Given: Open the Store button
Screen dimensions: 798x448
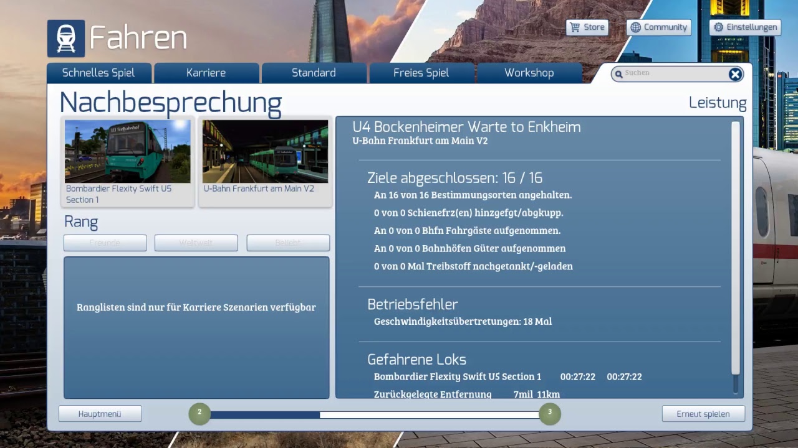Looking at the screenshot, I should pyautogui.click(x=587, y=27).
